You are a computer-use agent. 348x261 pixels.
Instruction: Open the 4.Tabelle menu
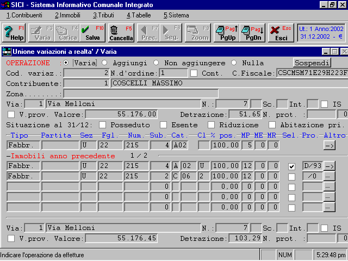(x=140, y=15)
